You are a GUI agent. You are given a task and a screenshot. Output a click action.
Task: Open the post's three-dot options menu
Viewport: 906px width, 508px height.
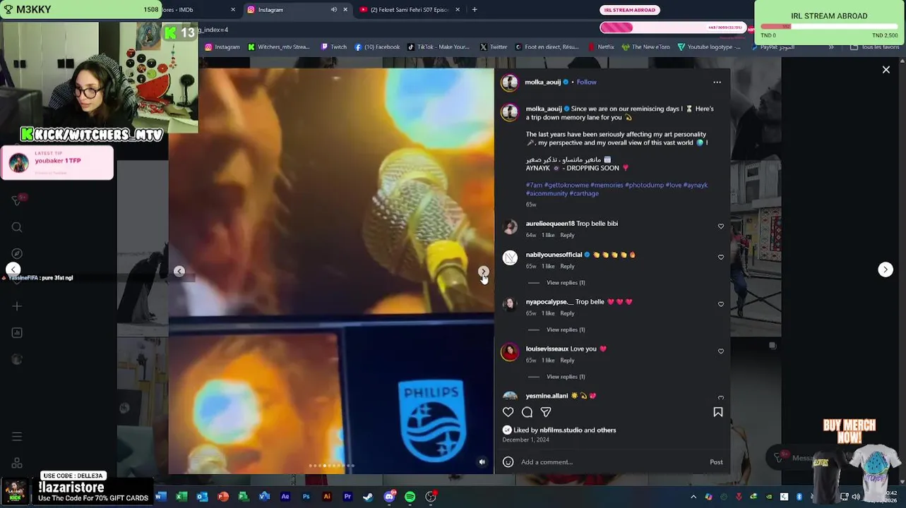tap(717, 83)
